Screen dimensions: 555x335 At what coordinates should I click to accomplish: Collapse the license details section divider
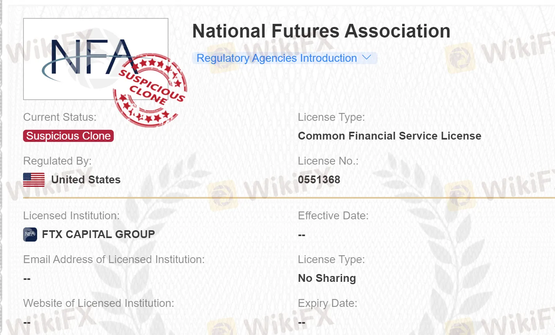point(277,198)
